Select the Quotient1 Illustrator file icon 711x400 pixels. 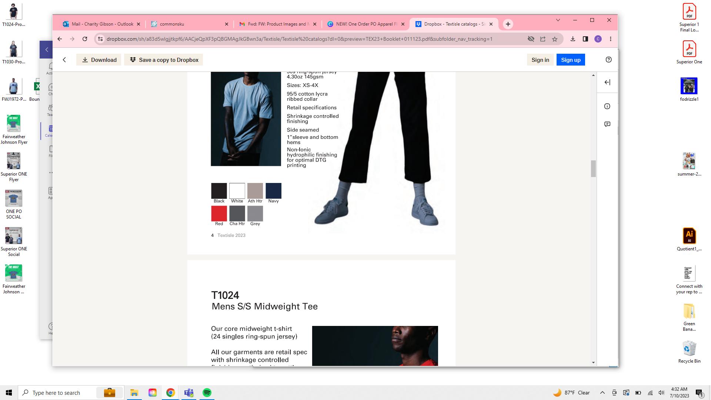[689, 239]
